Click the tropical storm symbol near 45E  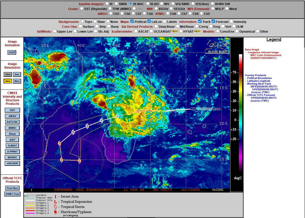pyautogui.click(x=117, y=116)
